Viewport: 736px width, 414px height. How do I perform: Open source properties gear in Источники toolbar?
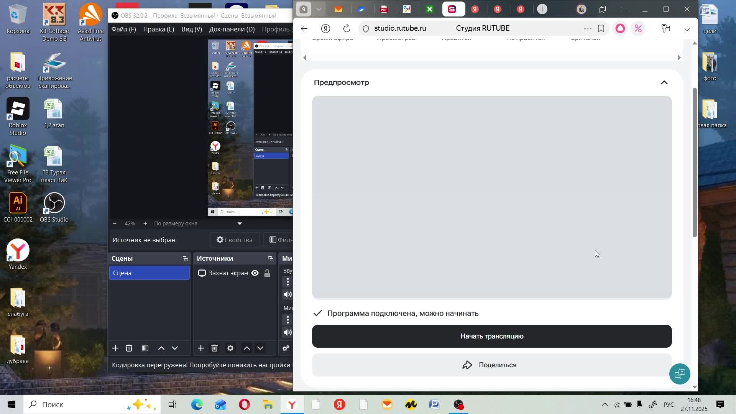tap(230, 348)
